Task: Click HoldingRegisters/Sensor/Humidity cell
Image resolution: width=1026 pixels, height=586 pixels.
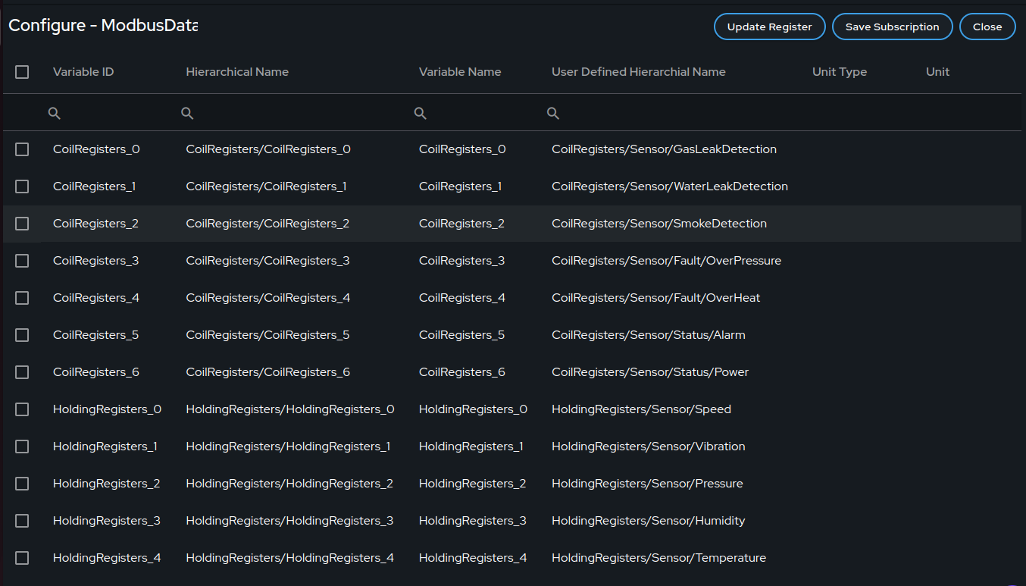Action: coord(649,521)
